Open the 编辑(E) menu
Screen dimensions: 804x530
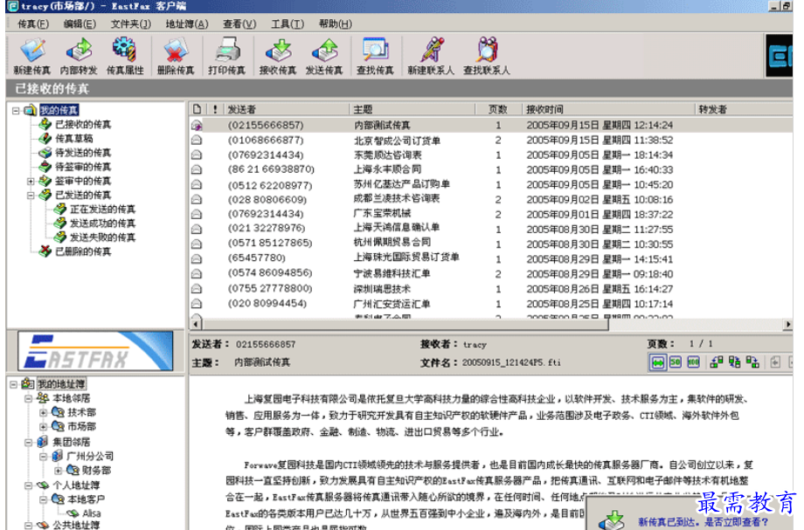pyautogui.click(x=80, y=24)
